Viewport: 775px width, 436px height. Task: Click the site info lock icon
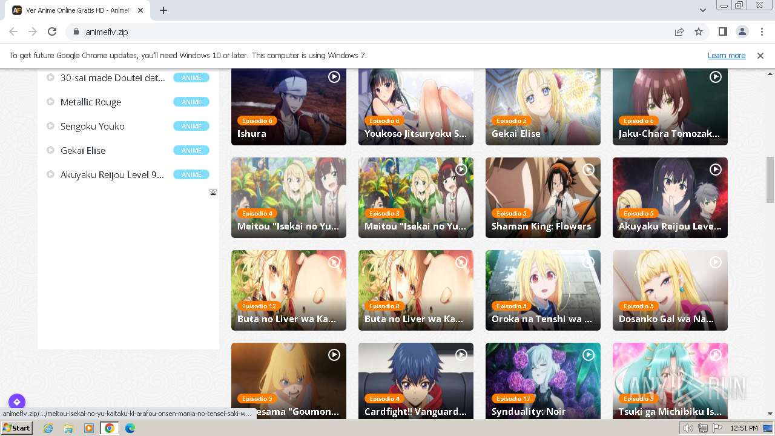click(x=76, y=31)
